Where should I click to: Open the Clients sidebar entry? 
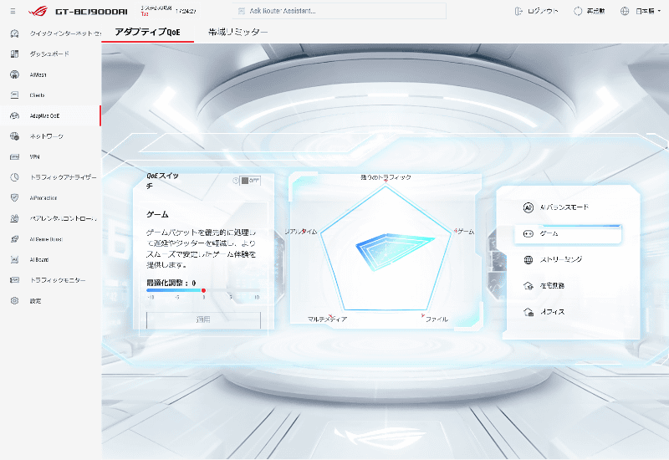pyautogui.click(x=51, y=95)
